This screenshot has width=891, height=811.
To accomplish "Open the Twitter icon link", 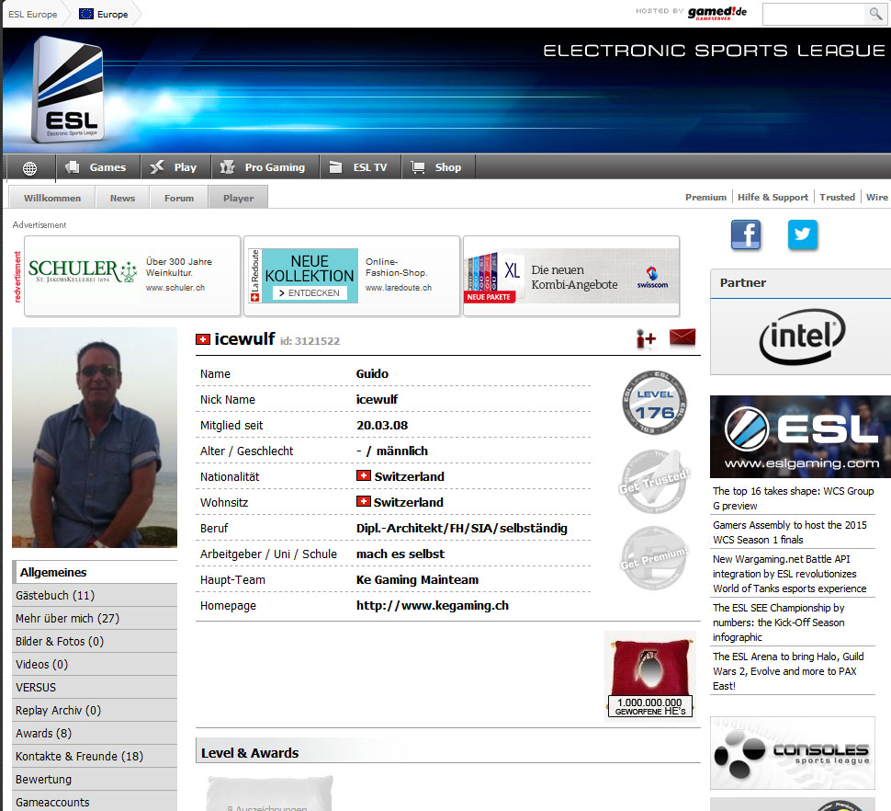I will 802,234.
